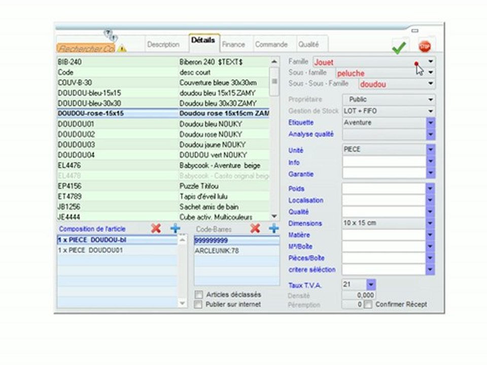Check the Confirmer Récept checkbox
Screen dimensions: 487x365
click(x=368, y=304)
